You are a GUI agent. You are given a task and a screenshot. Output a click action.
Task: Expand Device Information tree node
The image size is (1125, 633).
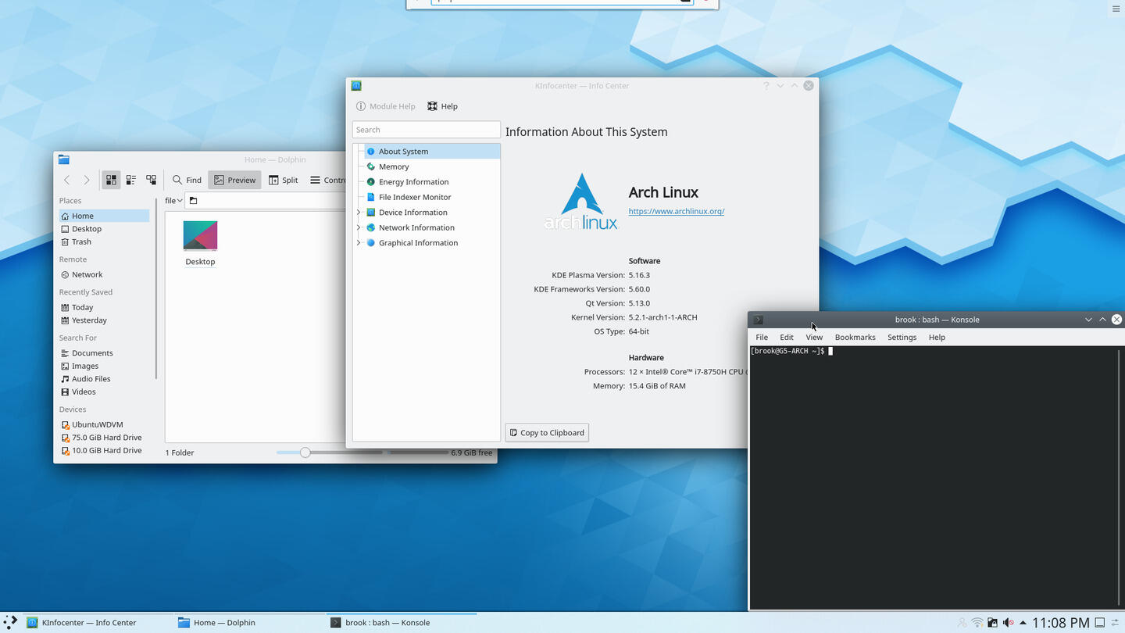(x=359, y=213)
